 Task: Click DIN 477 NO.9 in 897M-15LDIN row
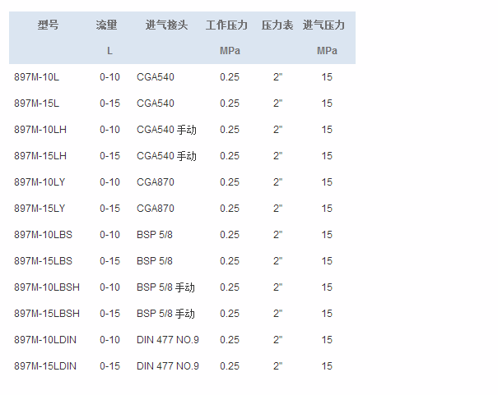168,366
